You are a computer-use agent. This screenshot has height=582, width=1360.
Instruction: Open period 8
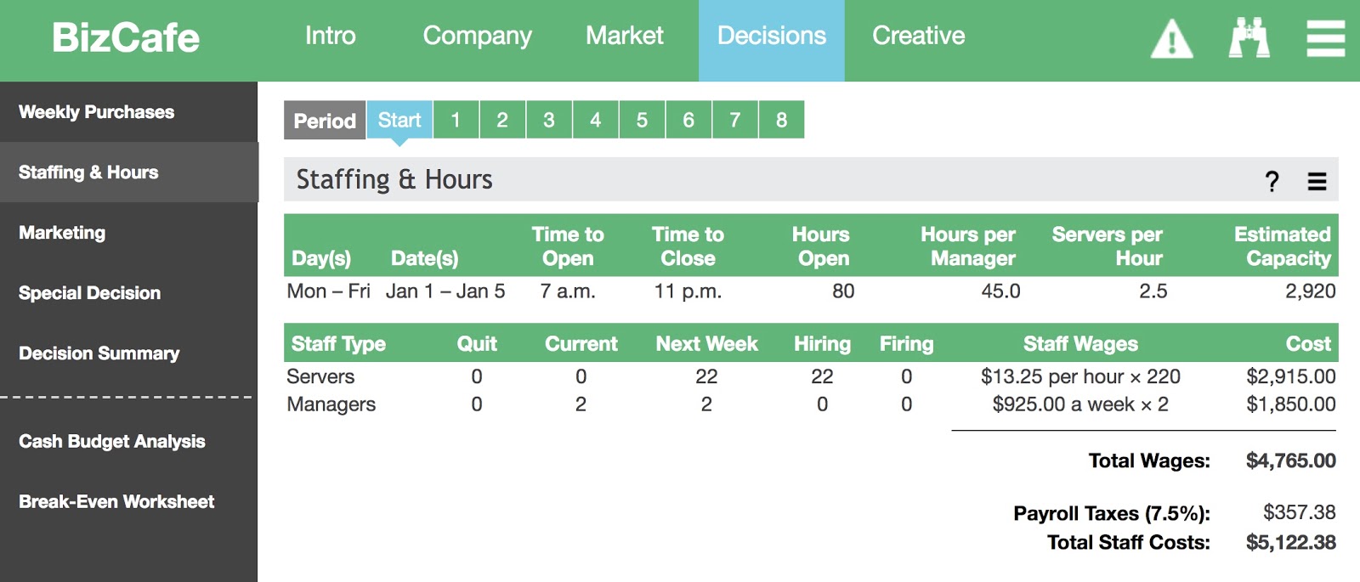point(780,120)
